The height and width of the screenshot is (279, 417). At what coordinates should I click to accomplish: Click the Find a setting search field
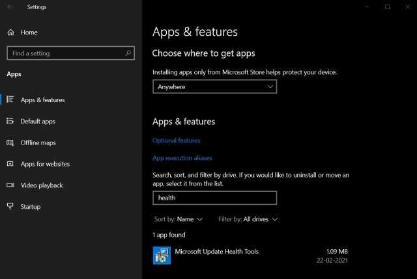pos(71,53)
